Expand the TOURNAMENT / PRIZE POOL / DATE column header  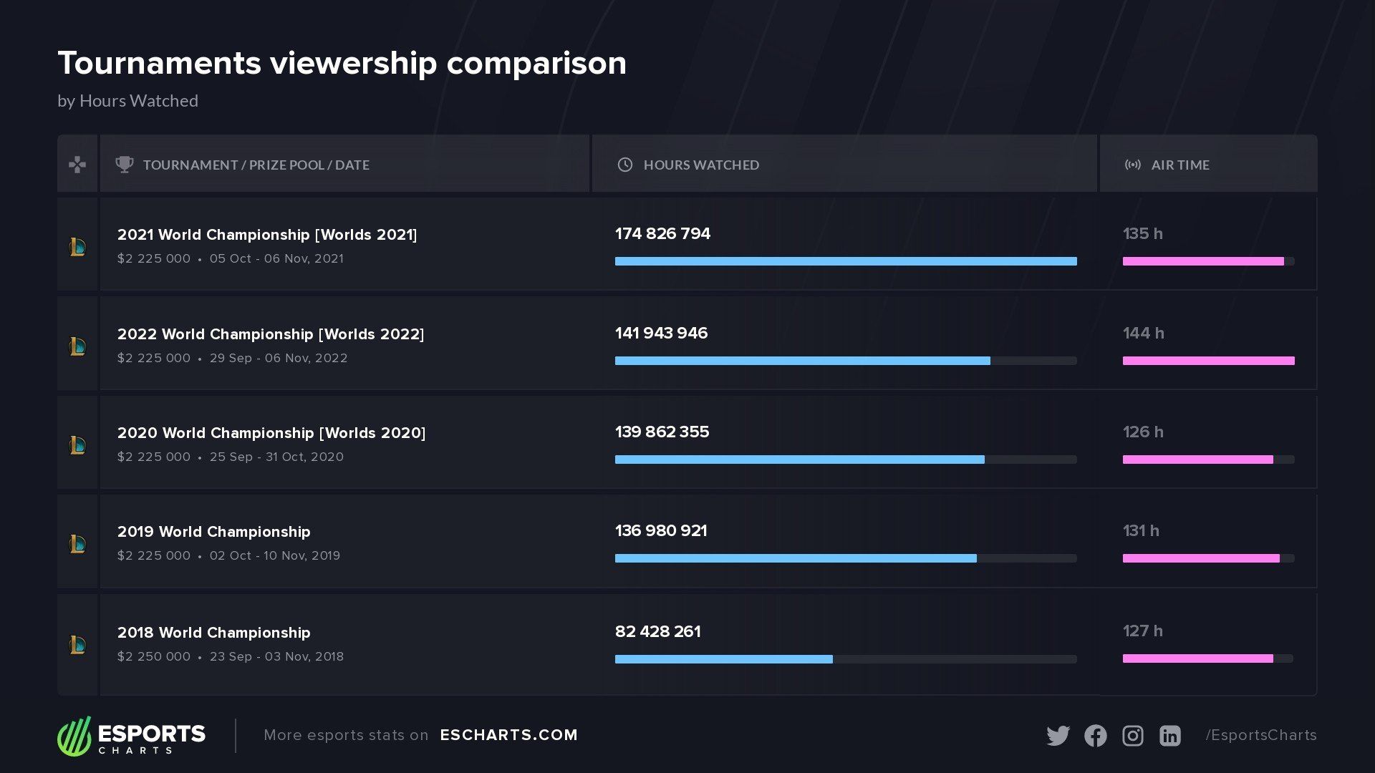click(256, 164)
